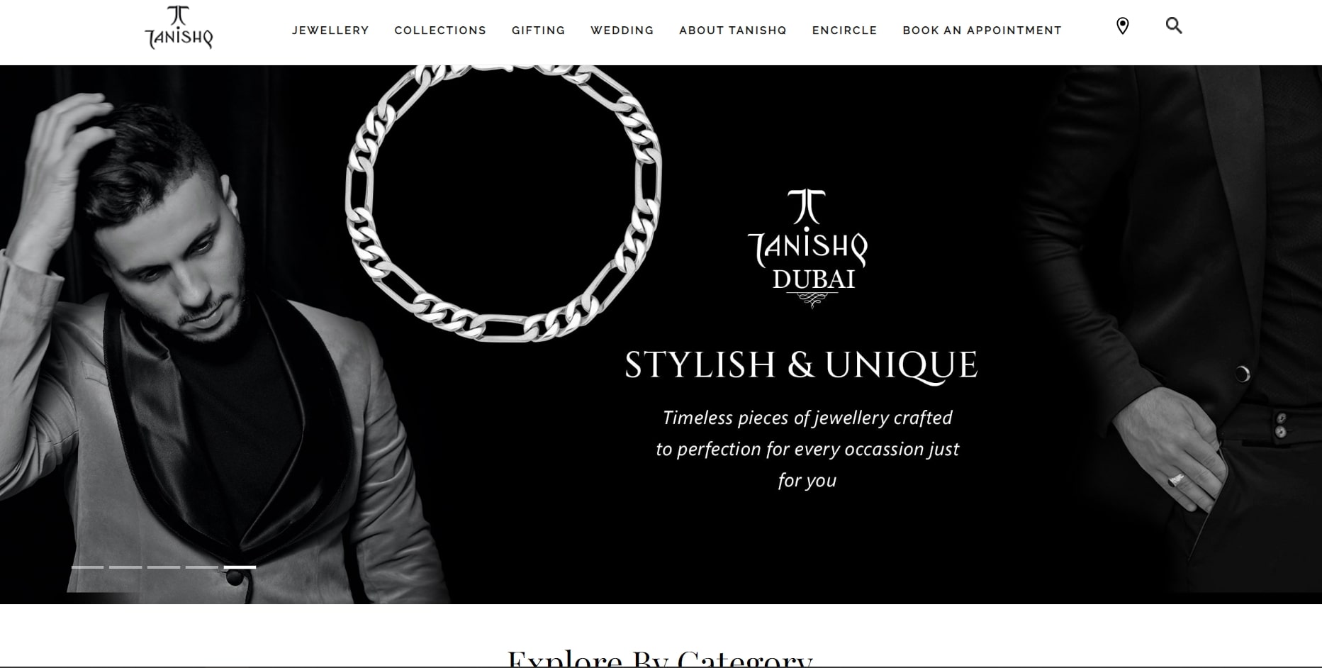Show the first carousel slide
This screenshot has height=668, width=1322.
(87, 567)
